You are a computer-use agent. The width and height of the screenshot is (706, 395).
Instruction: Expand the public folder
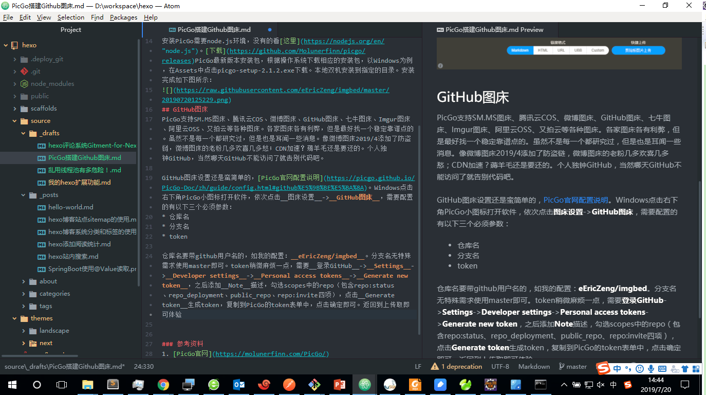[x=15, y=96]
